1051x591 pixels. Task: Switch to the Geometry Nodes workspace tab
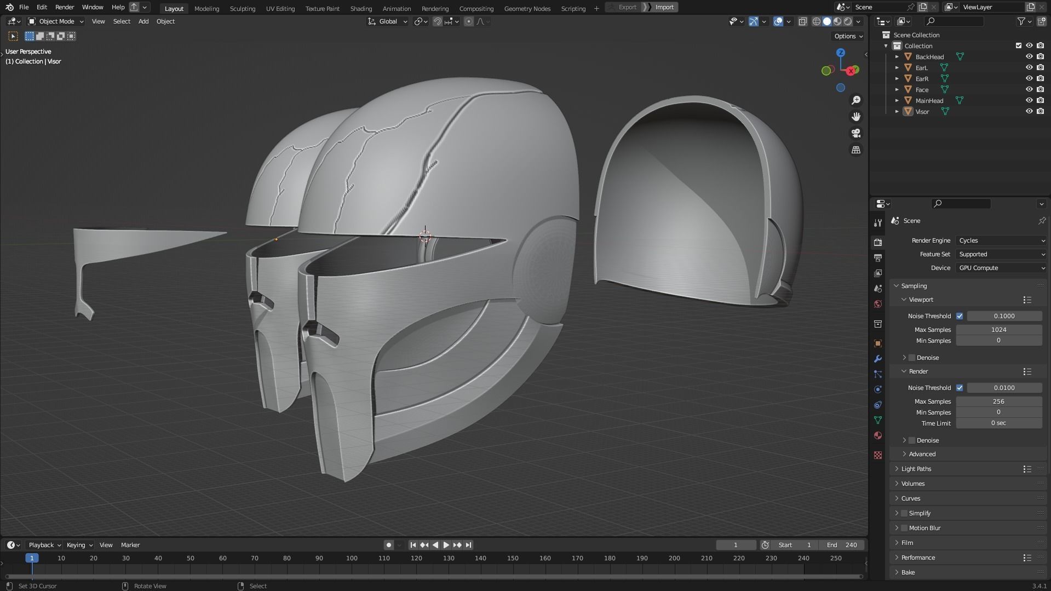pyautogui.click(x=527, y=8)
